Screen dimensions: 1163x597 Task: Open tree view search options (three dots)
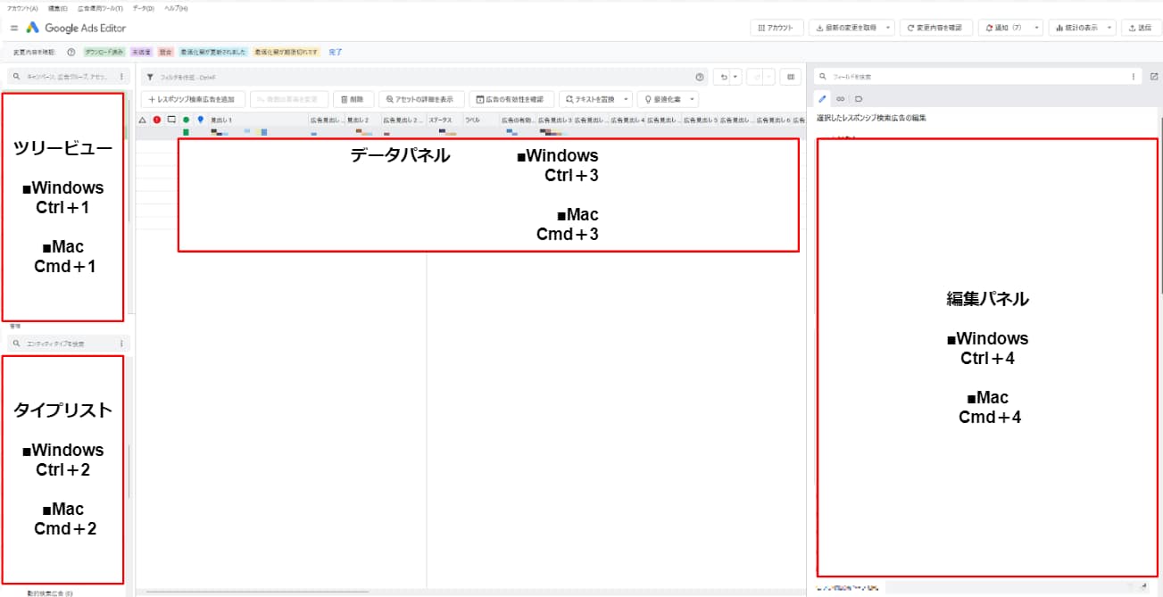tap(121, 77)
